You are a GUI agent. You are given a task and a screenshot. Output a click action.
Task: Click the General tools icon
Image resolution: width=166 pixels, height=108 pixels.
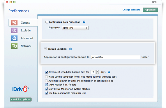pos(14,22)
